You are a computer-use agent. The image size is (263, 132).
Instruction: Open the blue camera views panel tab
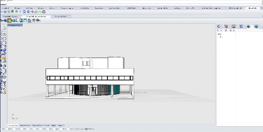coord(241,26)
